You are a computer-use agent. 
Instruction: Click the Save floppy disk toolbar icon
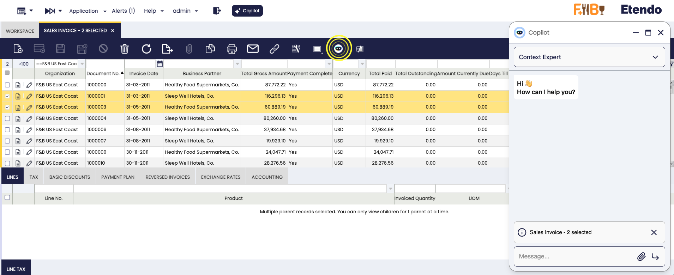pyautogui.click(x=61, y=49)
